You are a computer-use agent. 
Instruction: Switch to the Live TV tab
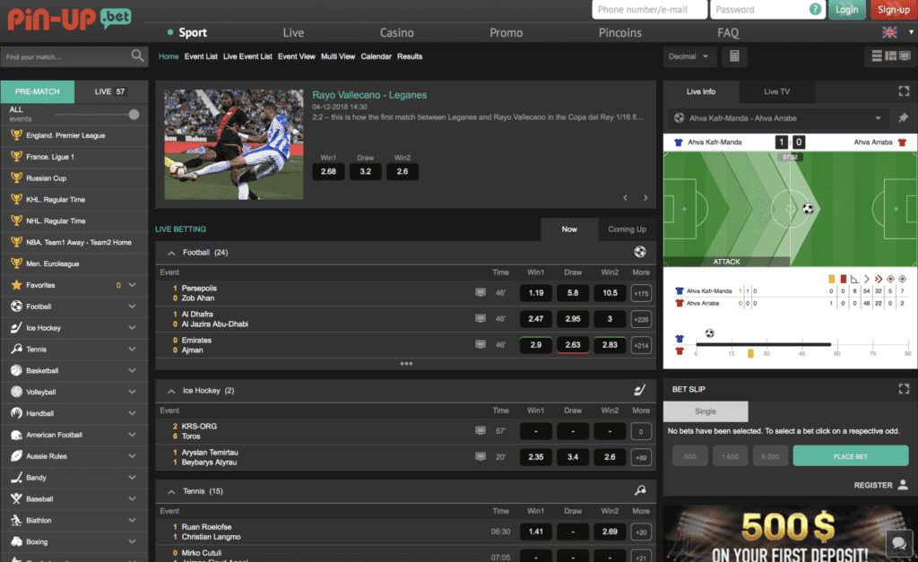click(776, 91)
